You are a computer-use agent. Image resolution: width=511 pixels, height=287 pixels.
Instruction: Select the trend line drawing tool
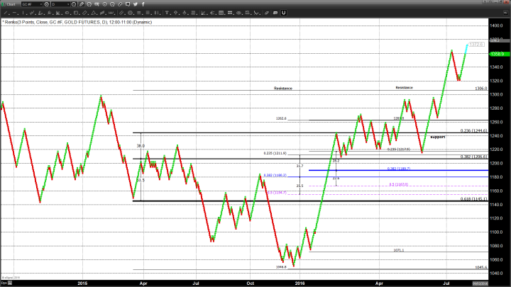[x=6, y=13]
